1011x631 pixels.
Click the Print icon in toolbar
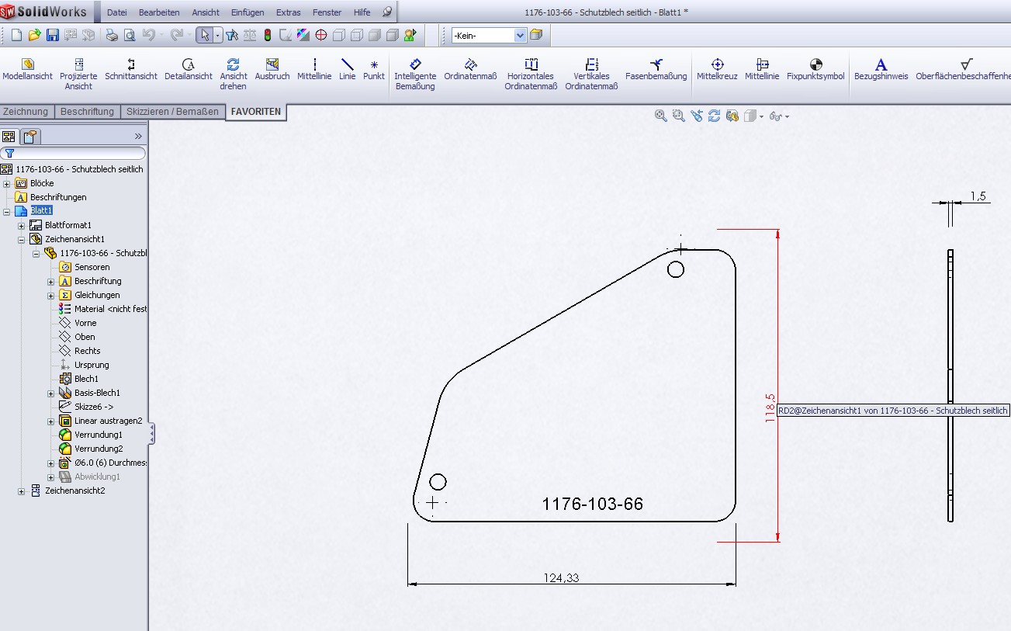[x=112, y=35]
